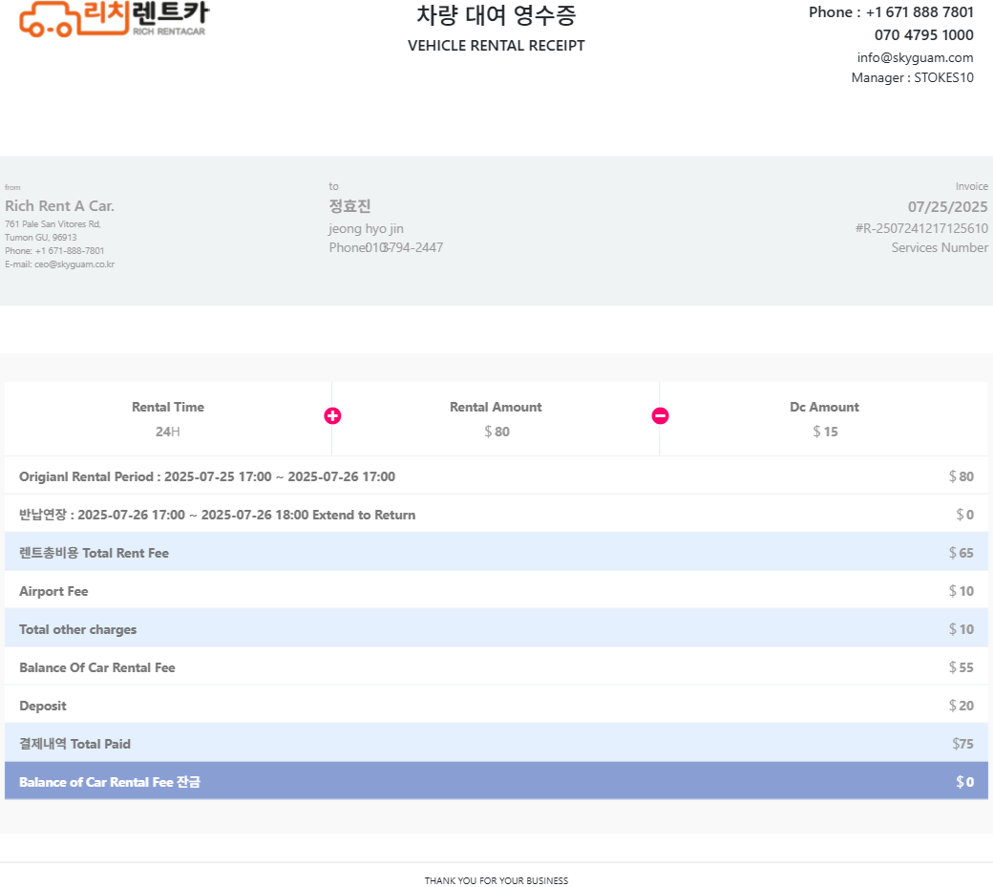Click the Airport Fee label
Screen dimensions: 993x887
click(53, 591)
